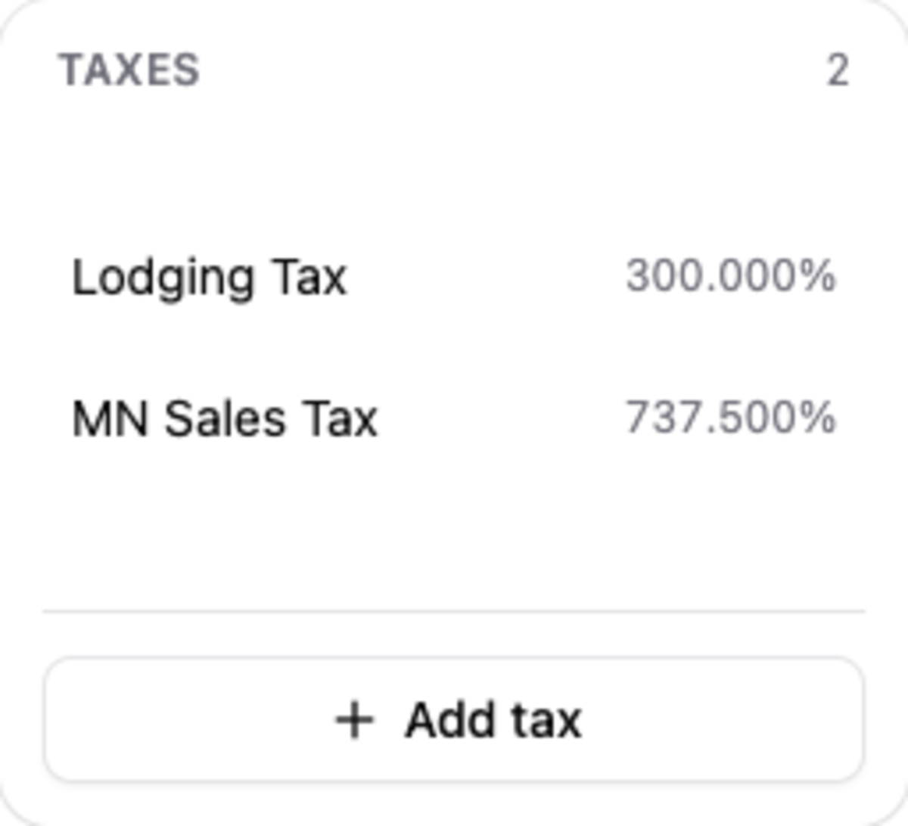This screenshot has height=826, width=908.
Task: Click the 'Add tax' text label
Action: [493, 720]
